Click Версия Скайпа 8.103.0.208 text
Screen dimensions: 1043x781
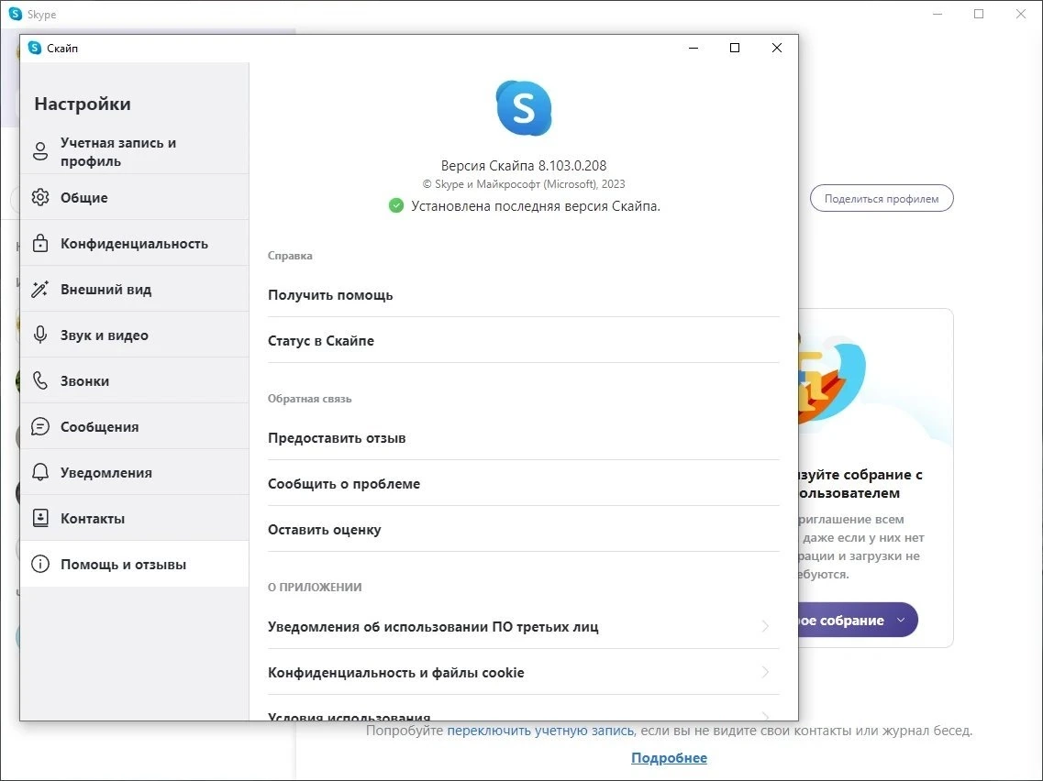524,166
